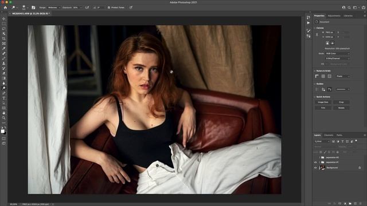The height and width of the screenshot is (206, 367).
Task: Hide the Background layer eye
Action: click(315, 168)
